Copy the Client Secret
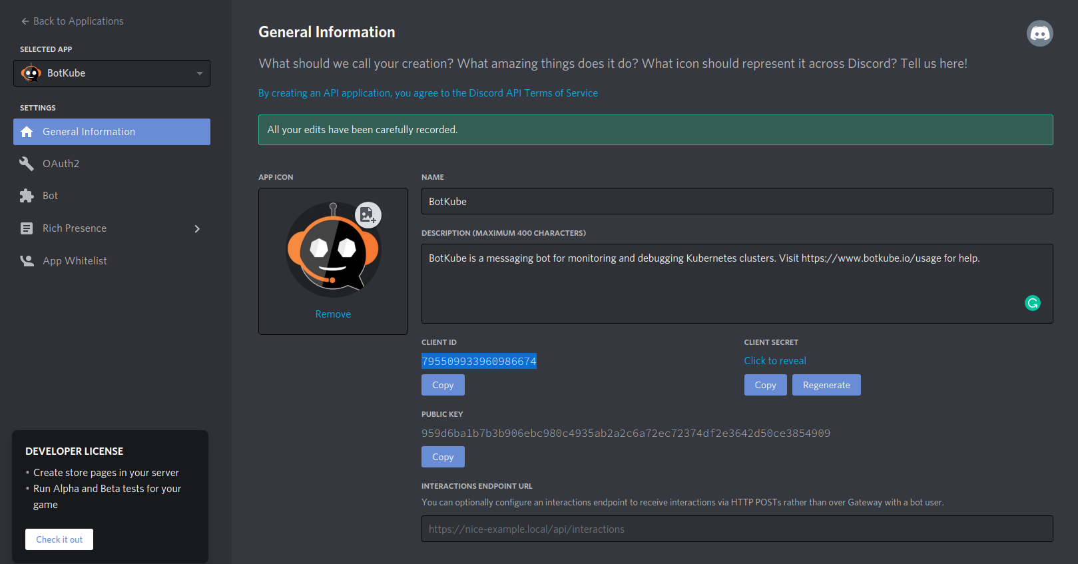Screen dimensions: 1078x564 tap(765, 385)
